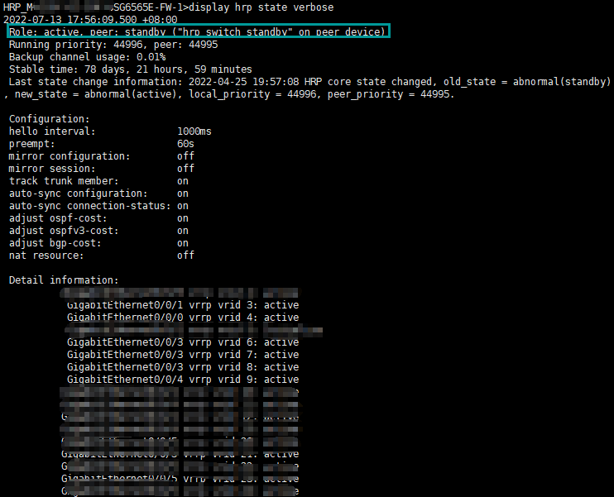614x497 pixels.
Task: Click the timestamp "2022-07-13 17:56:09.500 +08:00"
Action: tap(90, 20)
